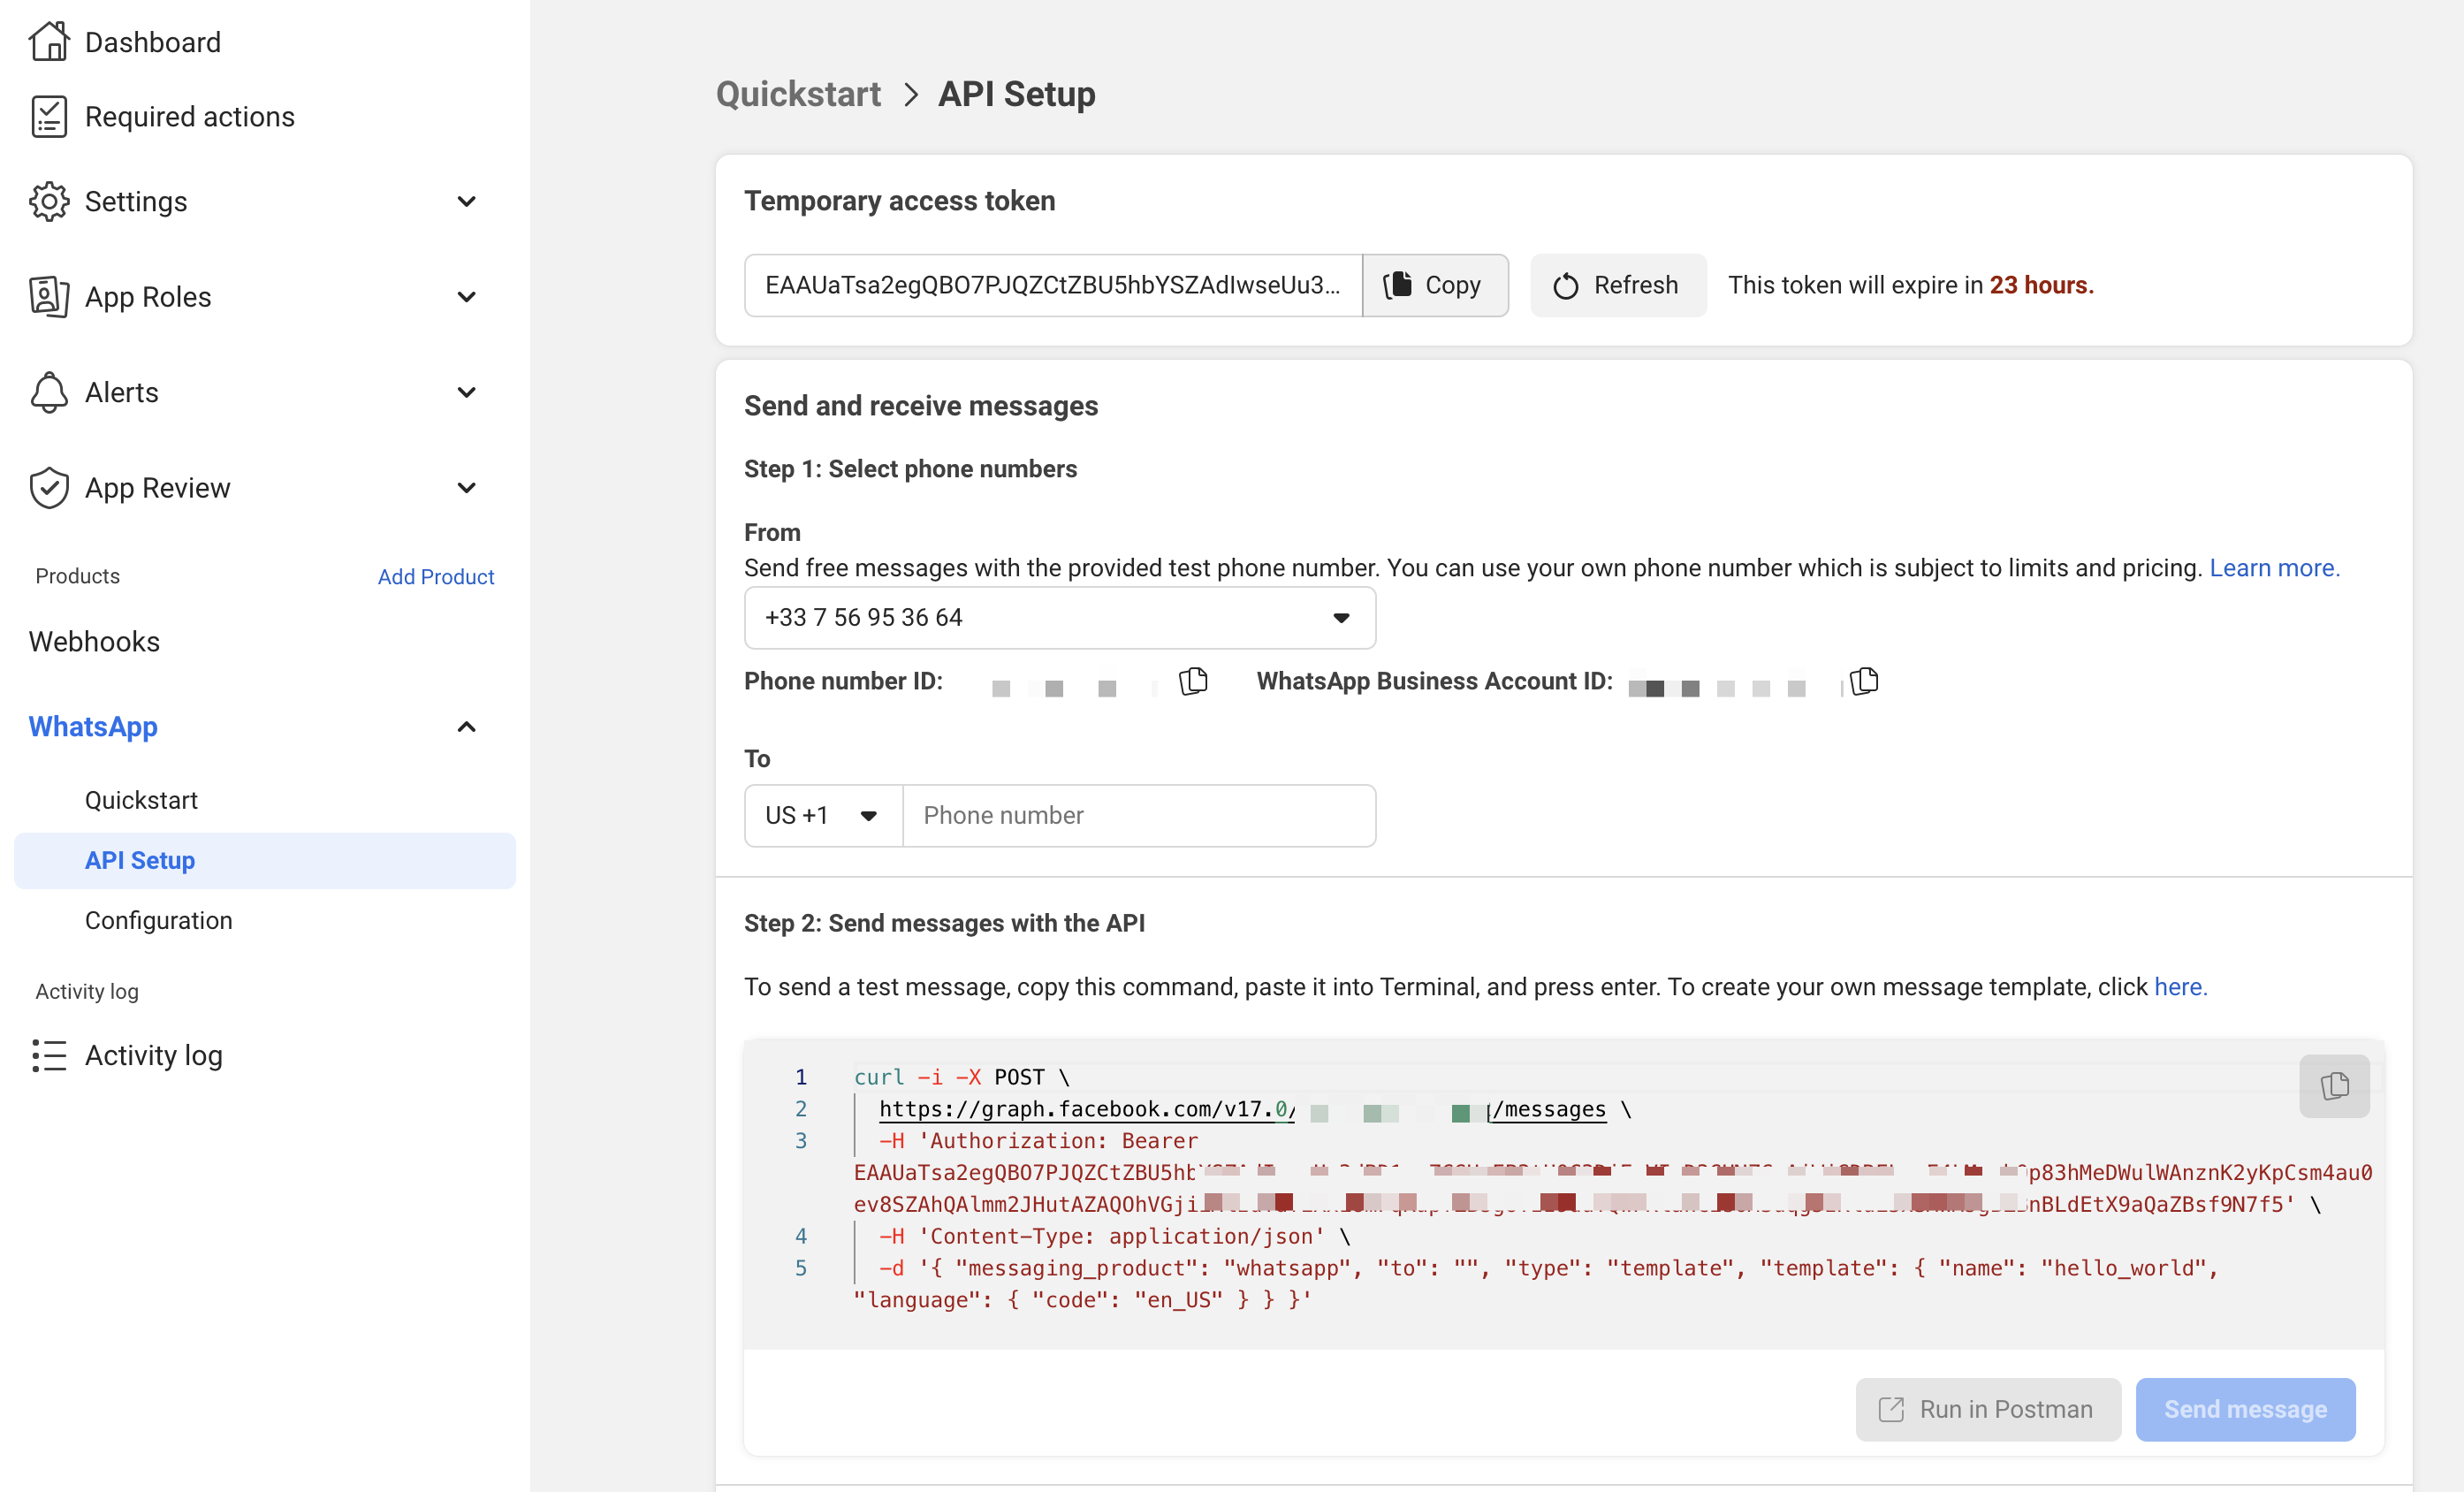Open Required actions checklist icon
Viewport: 2464px width, 1492px height.
point(48,117)
